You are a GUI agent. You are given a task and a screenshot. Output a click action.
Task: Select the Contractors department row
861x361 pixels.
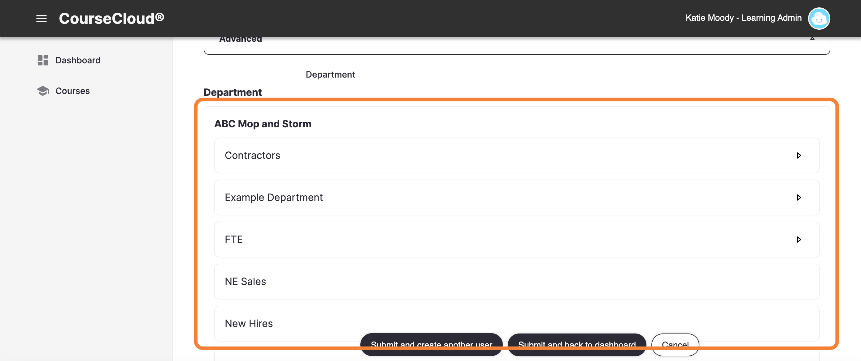(517, 155)
